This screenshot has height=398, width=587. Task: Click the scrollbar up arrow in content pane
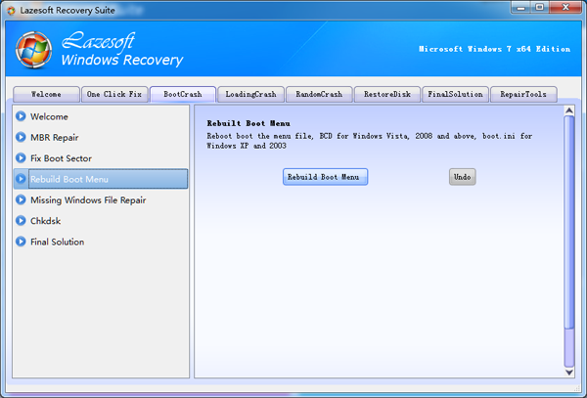pos(569,111)
